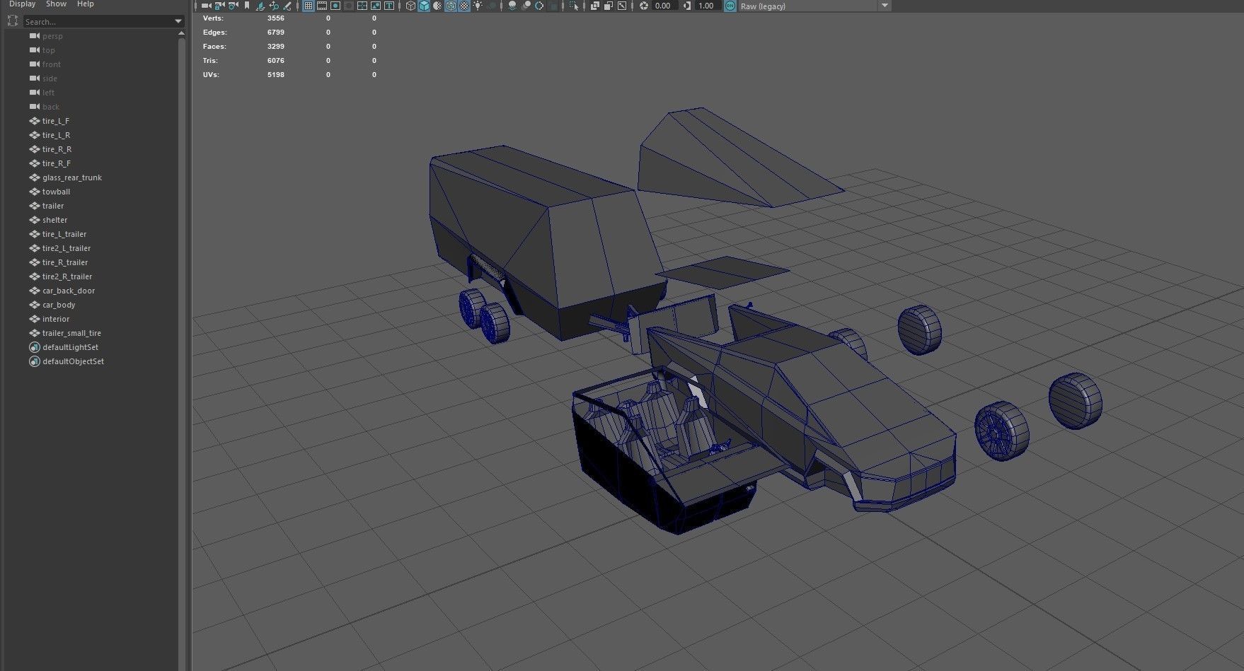This screenshot has width=1244, height=671.
Task: Toggle the Safe Title icon
Action: pos(389,6)
